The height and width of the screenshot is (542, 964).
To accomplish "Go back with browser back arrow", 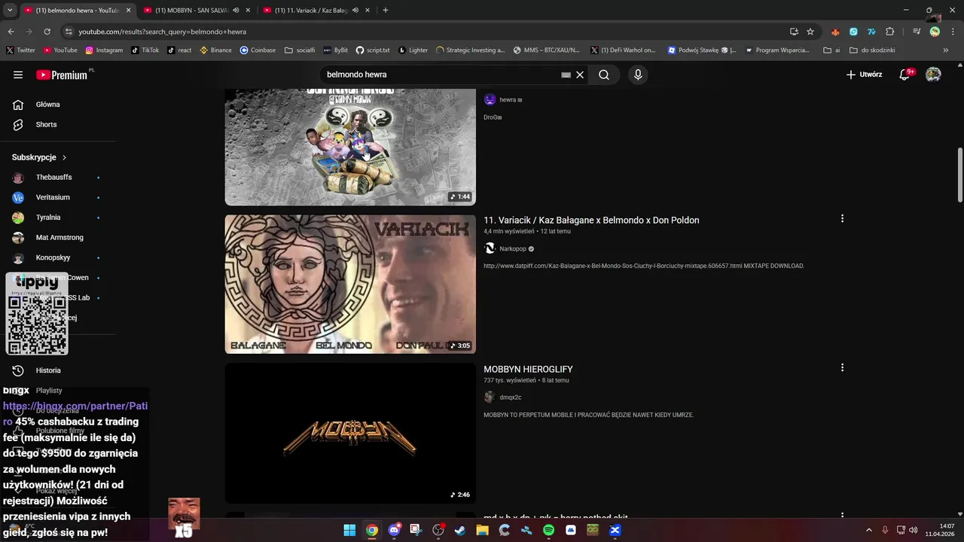I will [x=11, y=32].
